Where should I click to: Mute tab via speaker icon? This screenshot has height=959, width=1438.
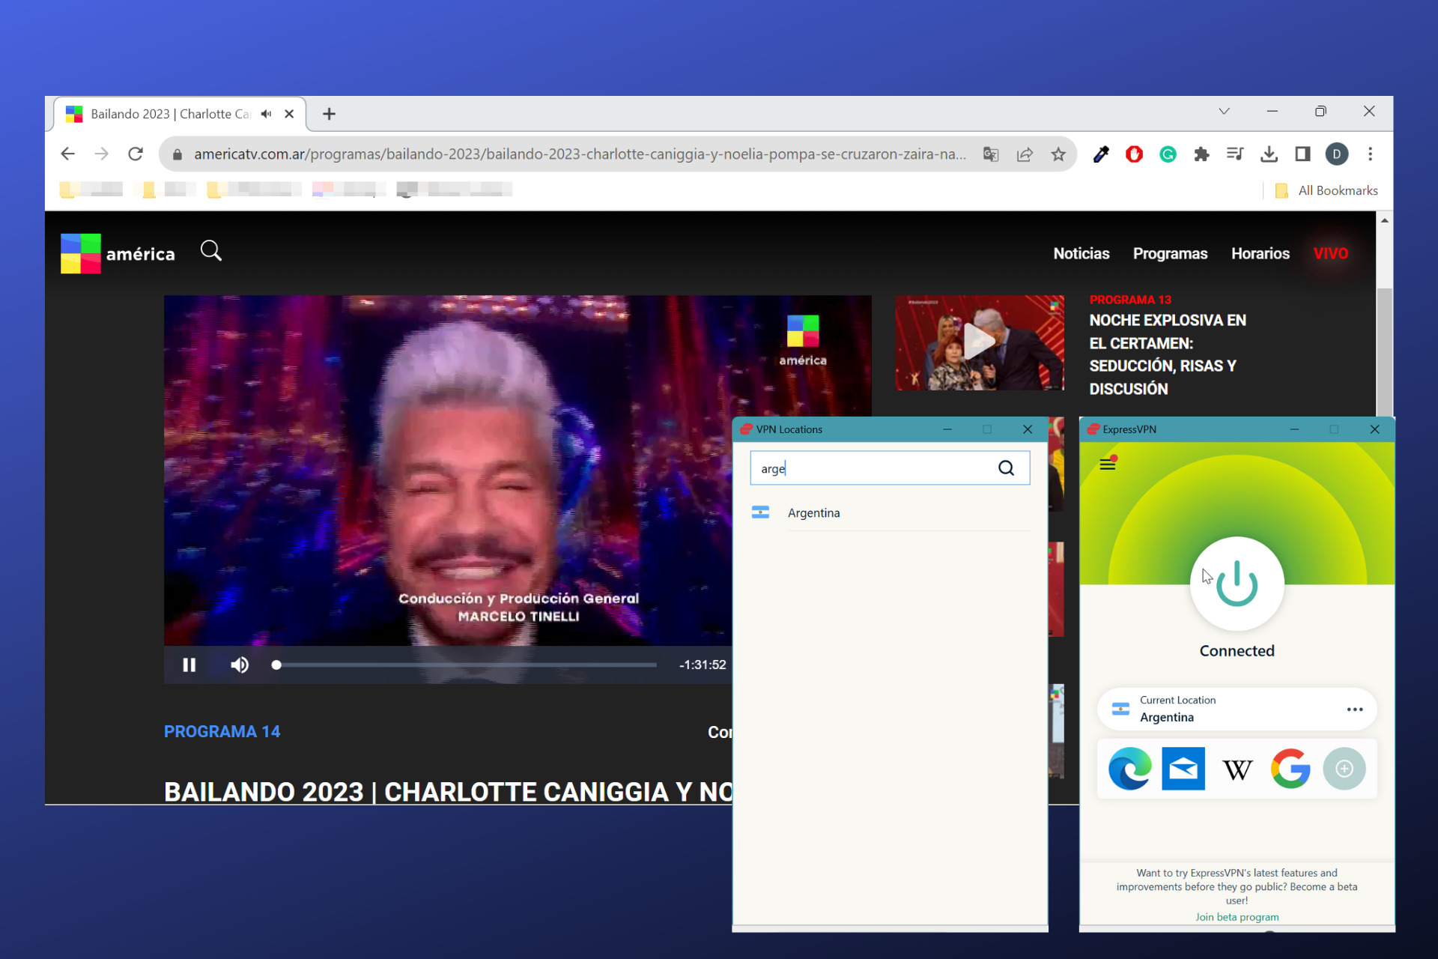pos(266,114)
